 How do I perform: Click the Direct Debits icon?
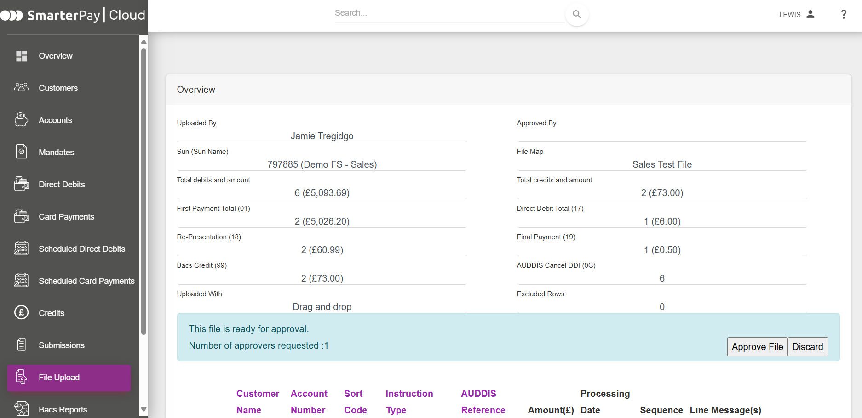(22, 184)
